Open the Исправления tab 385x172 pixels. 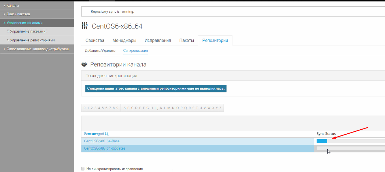[158, 40]
